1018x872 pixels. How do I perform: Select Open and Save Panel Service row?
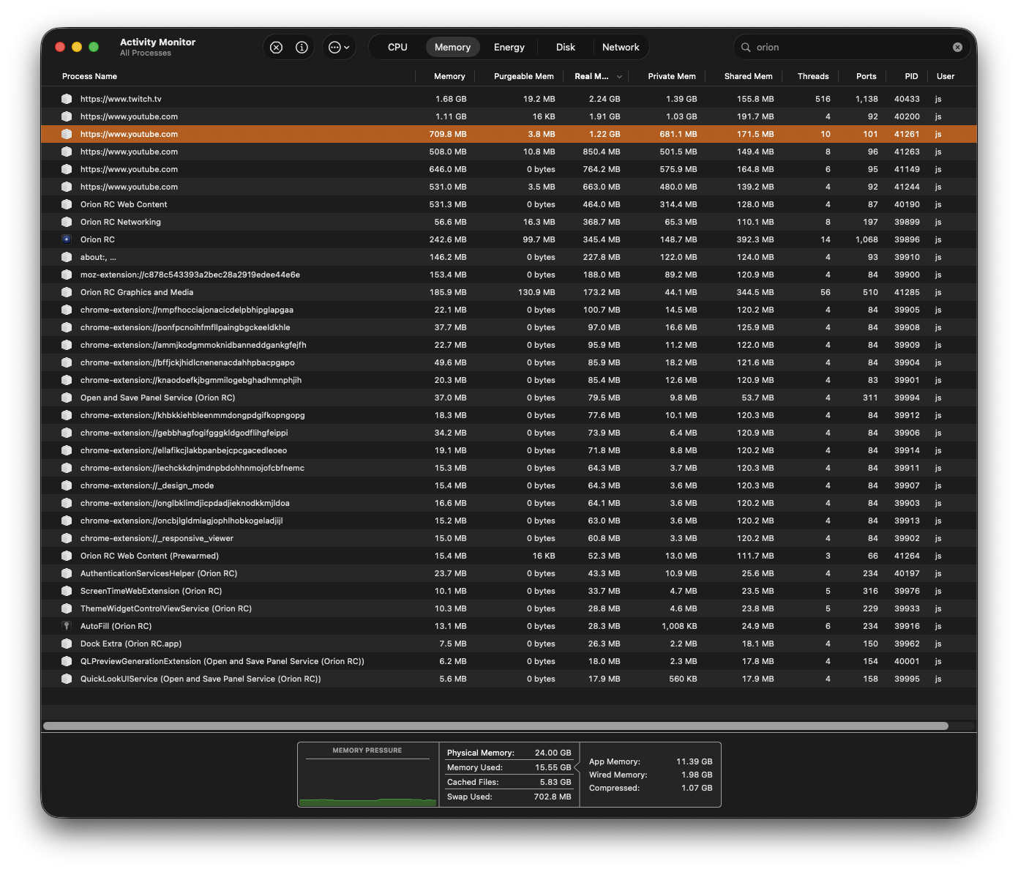(509, 398)
